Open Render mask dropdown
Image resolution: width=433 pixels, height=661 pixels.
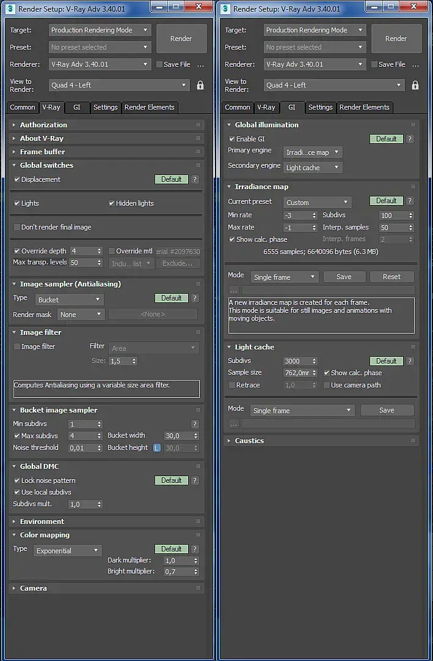(81, 315)
